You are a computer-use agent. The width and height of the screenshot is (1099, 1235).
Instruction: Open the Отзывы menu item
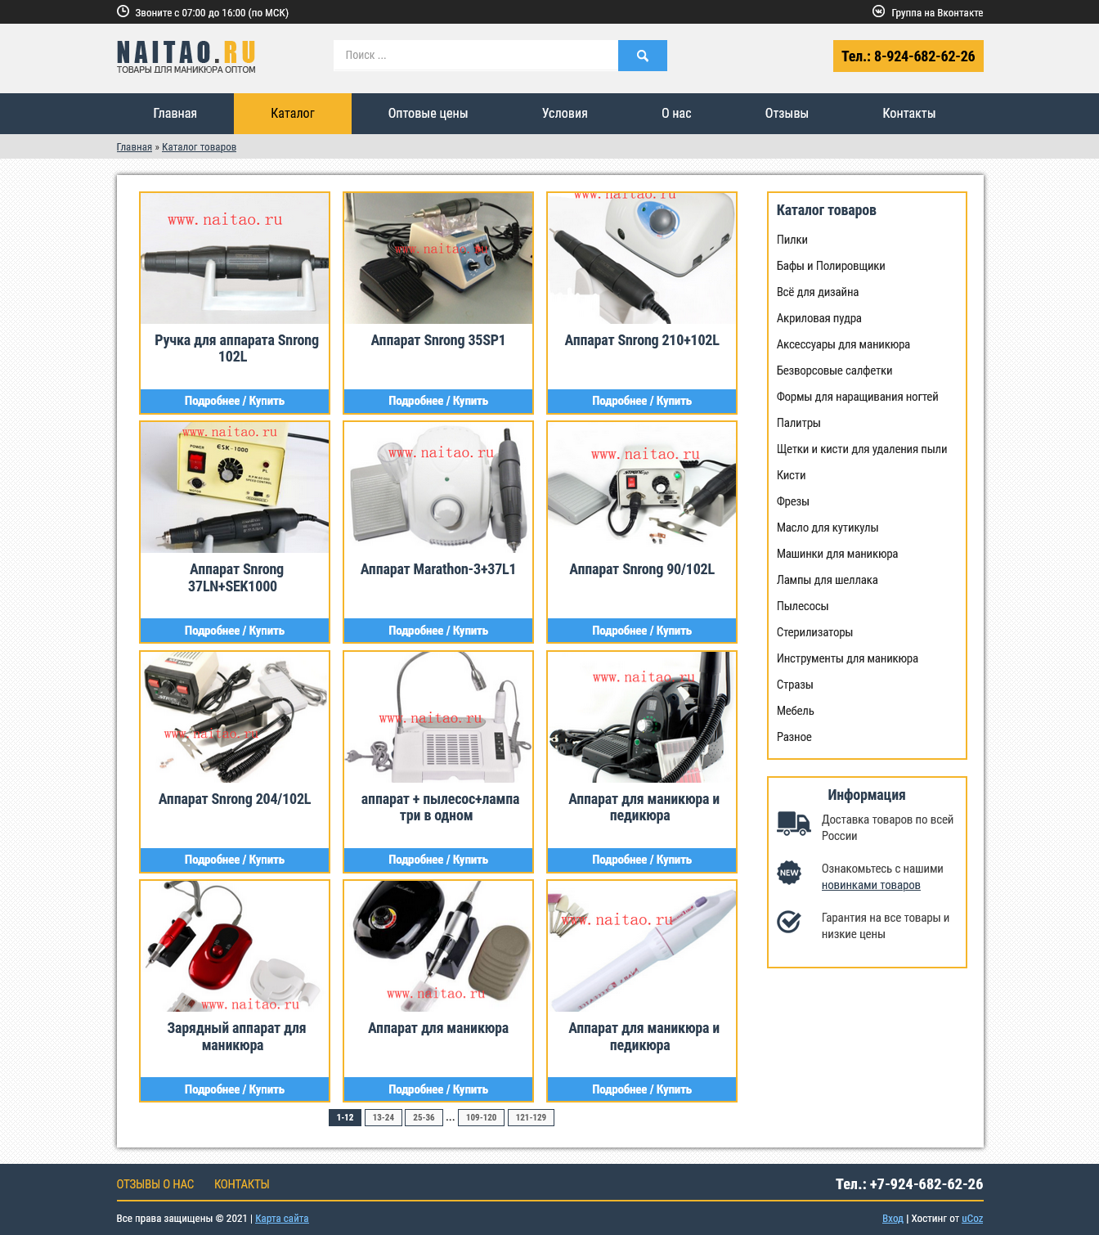tap(787, 114)
